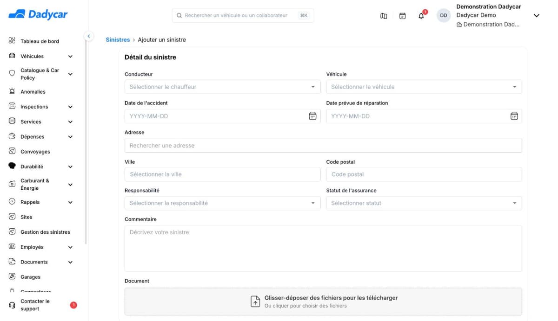Expand the Rappels submenu chevron
This screenshot has width=558, height=321.
(70, 202)
